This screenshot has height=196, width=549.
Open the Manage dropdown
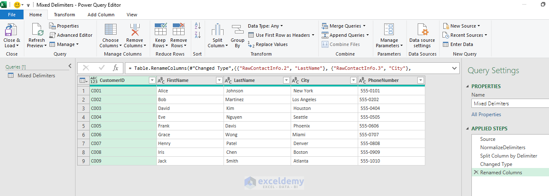click(64, 44)
